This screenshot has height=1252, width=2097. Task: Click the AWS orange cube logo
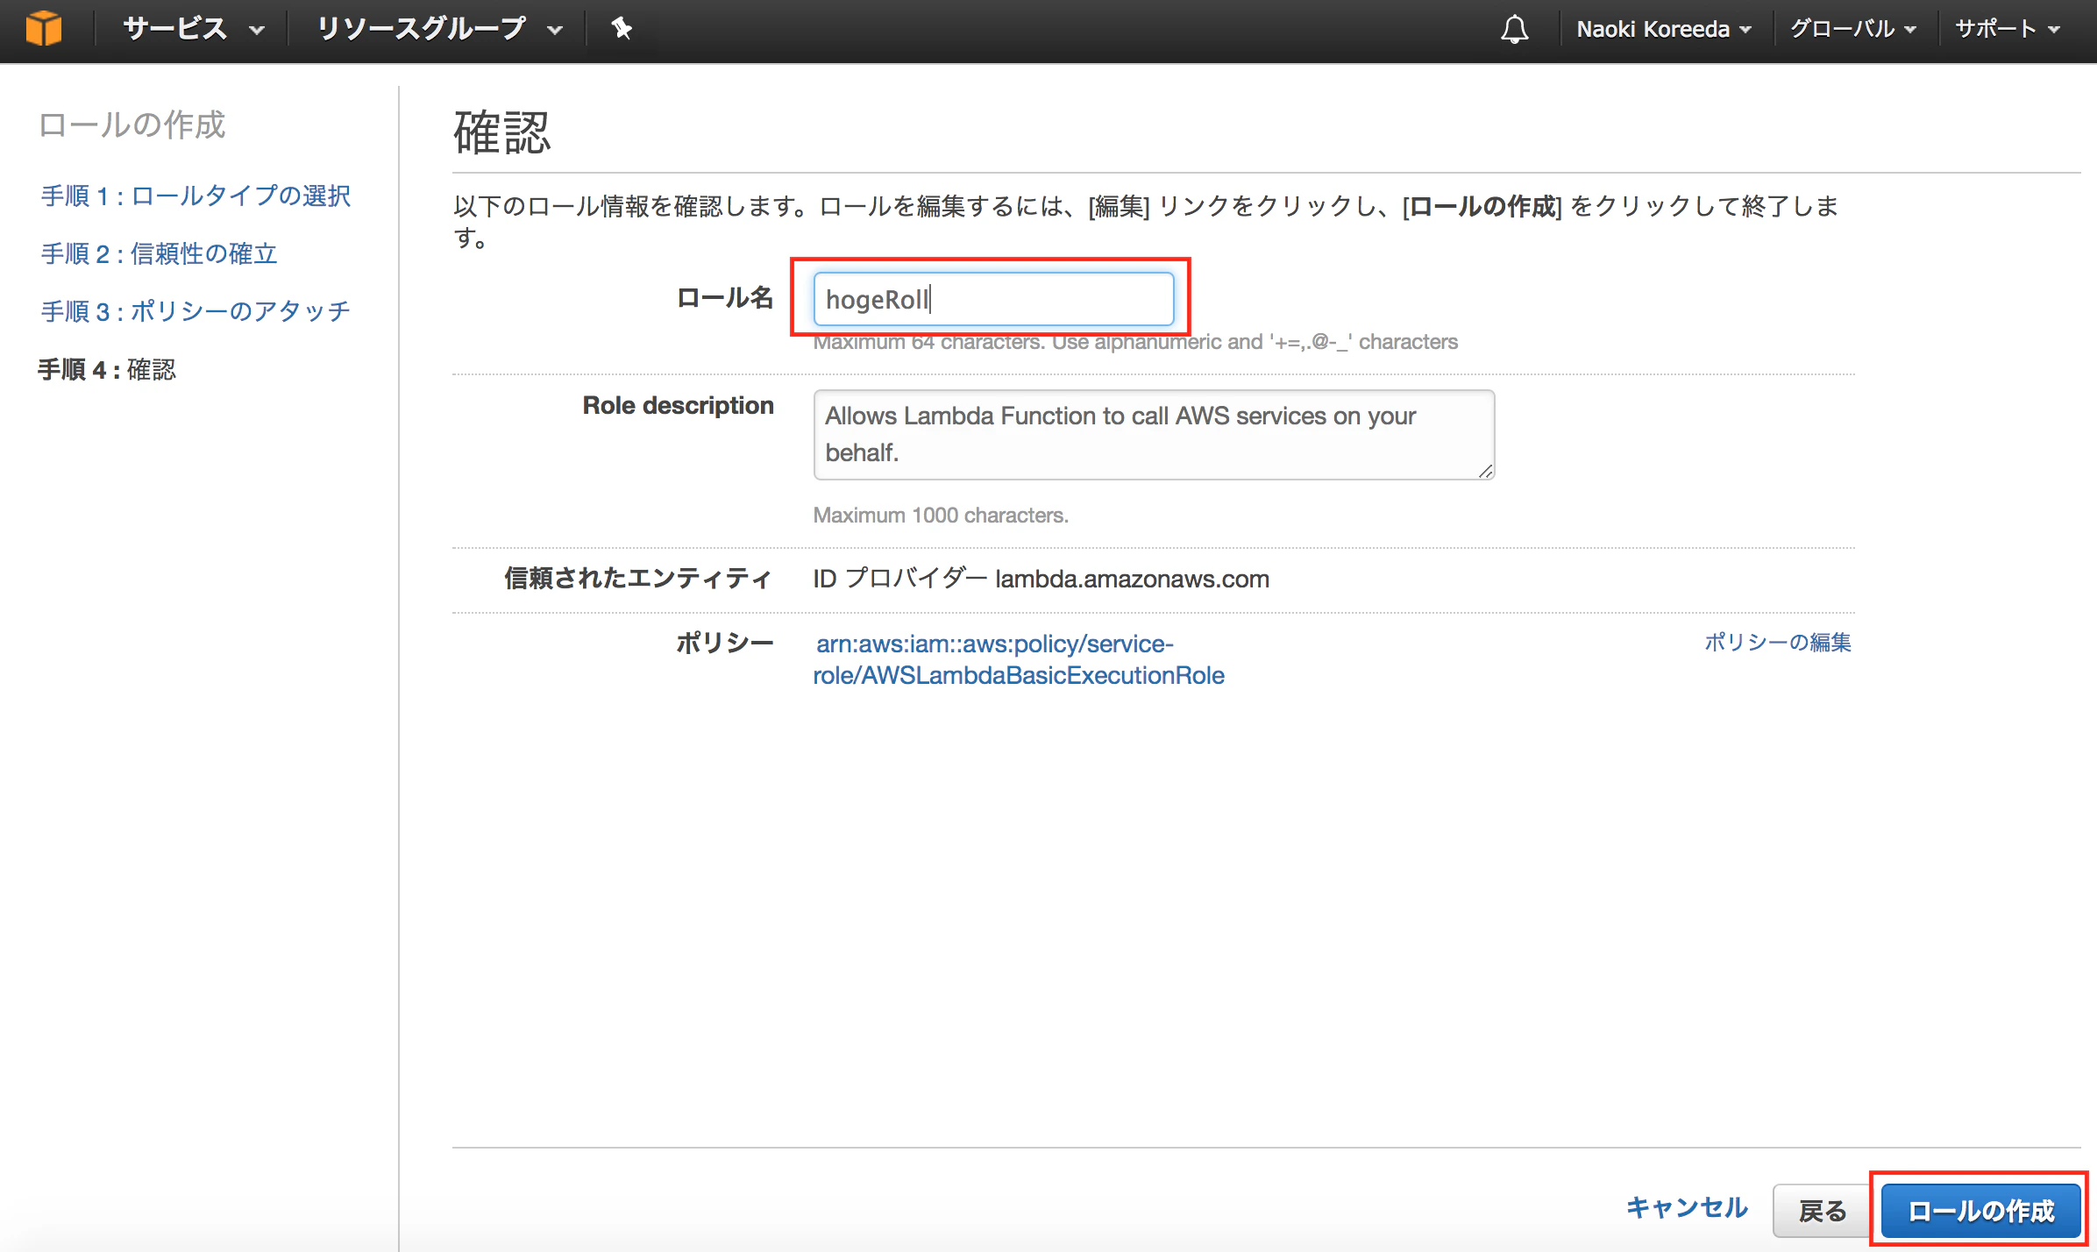pyautogui.click(x=44, y=28)
